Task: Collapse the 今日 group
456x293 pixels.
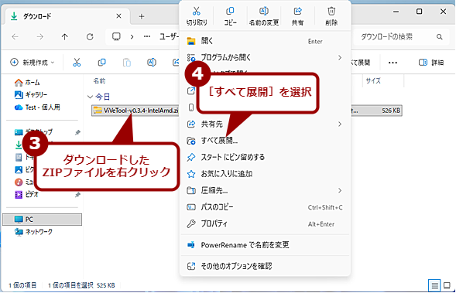Action: 90,97
